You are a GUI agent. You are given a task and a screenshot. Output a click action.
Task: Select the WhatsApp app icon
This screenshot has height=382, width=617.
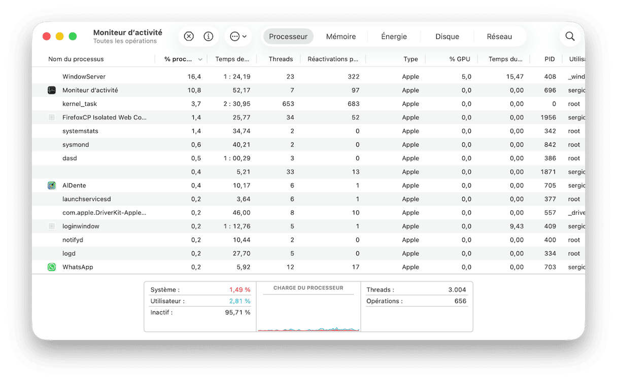pyautogui.click(x=52, y=267)
